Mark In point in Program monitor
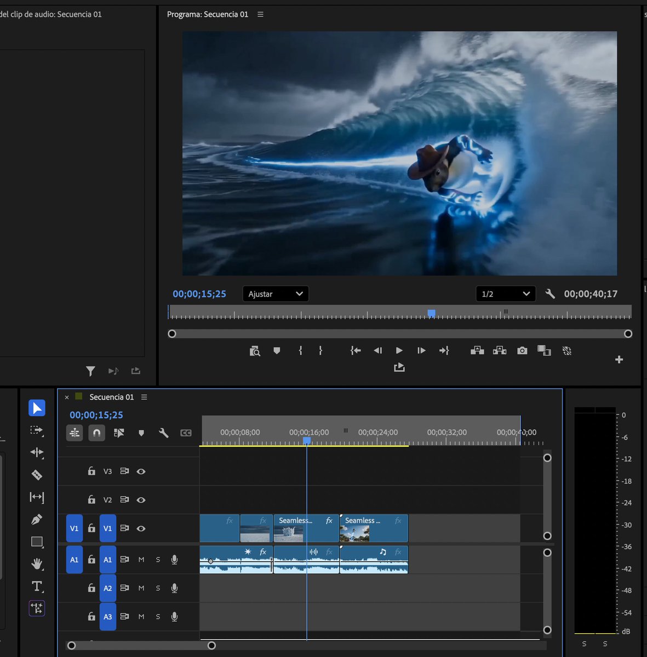647x657 pixels. click(x=300, y=350)
